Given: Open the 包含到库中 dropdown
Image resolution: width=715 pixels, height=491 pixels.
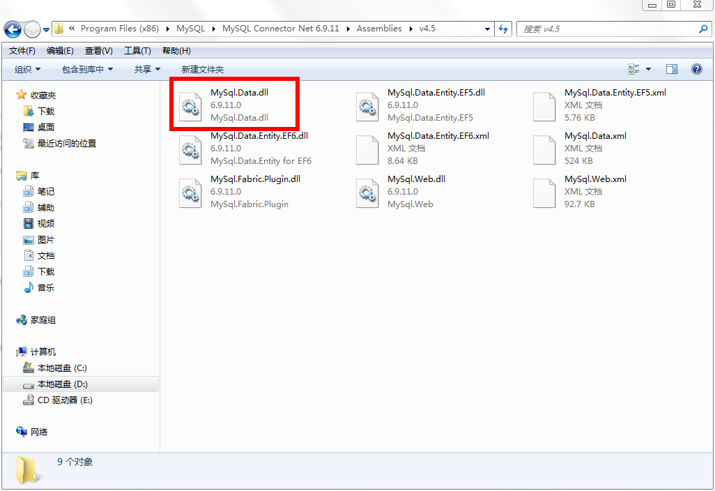Looking at the screenshot, I should click(x=87, y=69).
